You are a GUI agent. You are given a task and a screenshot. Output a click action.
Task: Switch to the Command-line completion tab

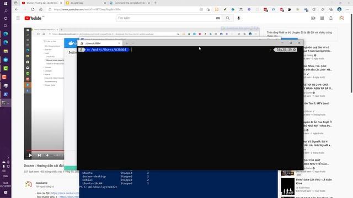(x=130, y=3)
